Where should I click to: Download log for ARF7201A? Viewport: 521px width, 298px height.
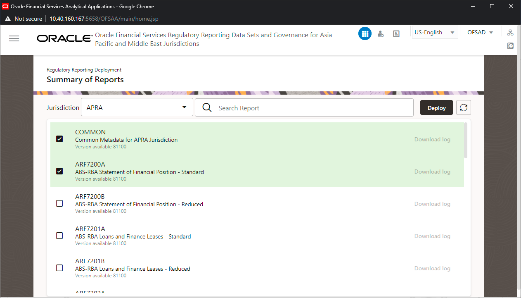pos(432,236)
